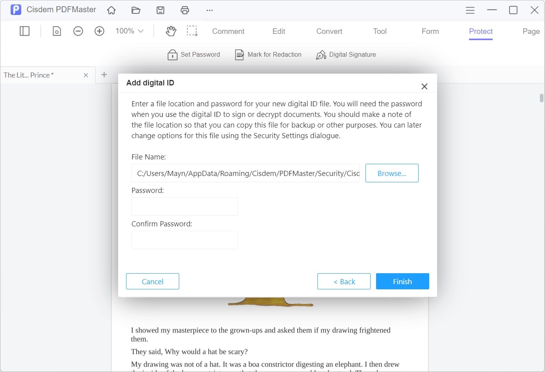Click the Home icon in the title bar
Screen dimensions: 545x372
[x=111, y=10]
